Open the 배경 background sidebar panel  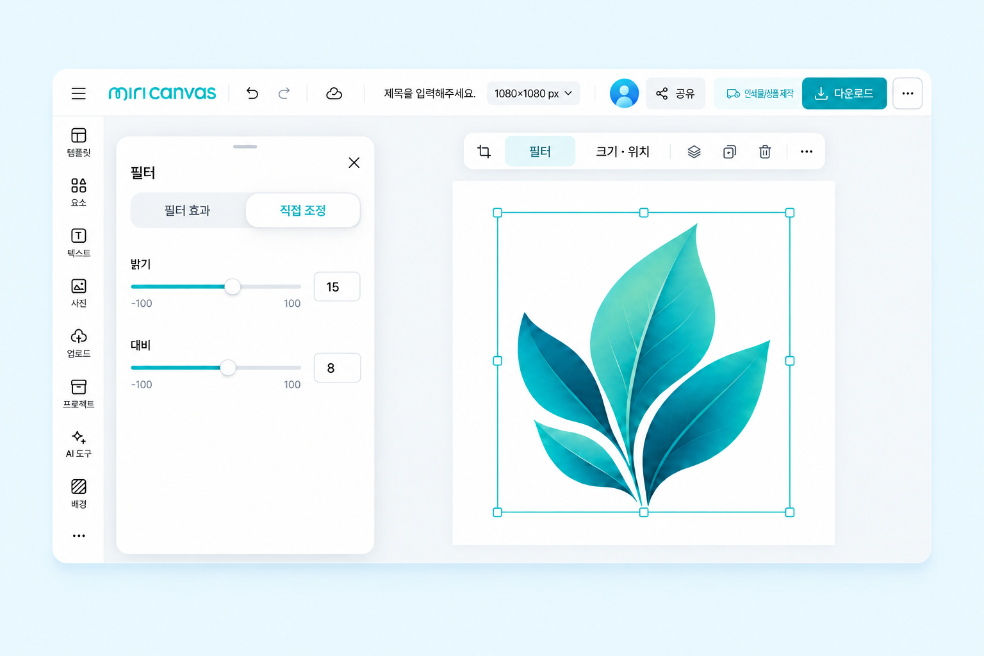[78, 494]
